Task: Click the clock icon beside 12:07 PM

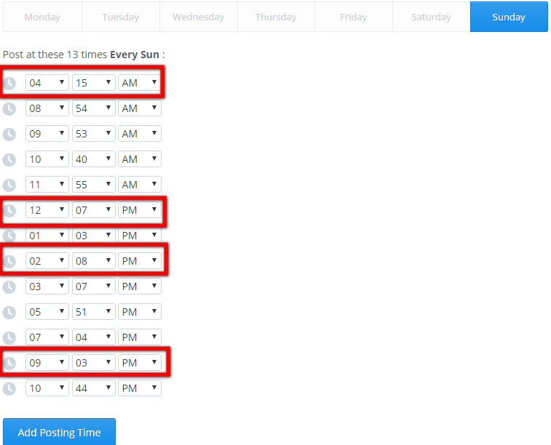Action: (9, 210)
